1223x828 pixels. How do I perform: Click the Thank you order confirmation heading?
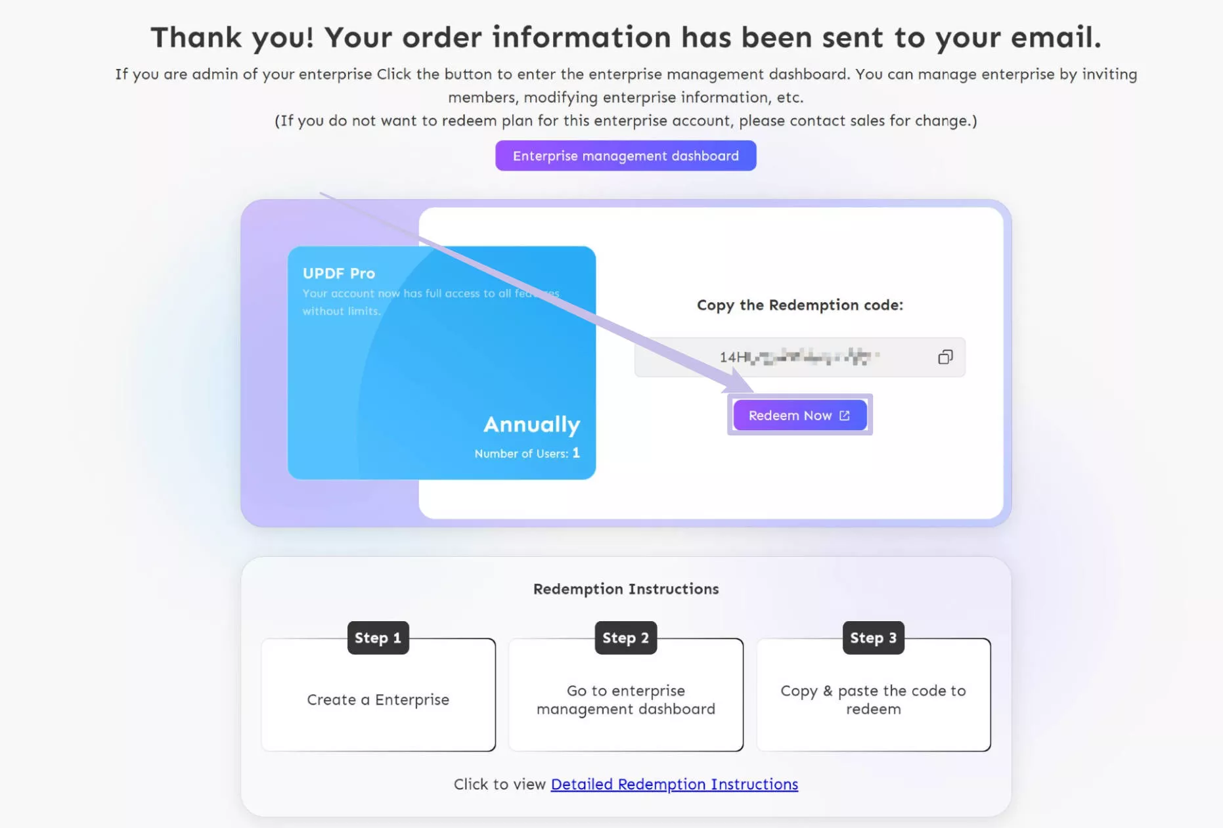[626, 37]
